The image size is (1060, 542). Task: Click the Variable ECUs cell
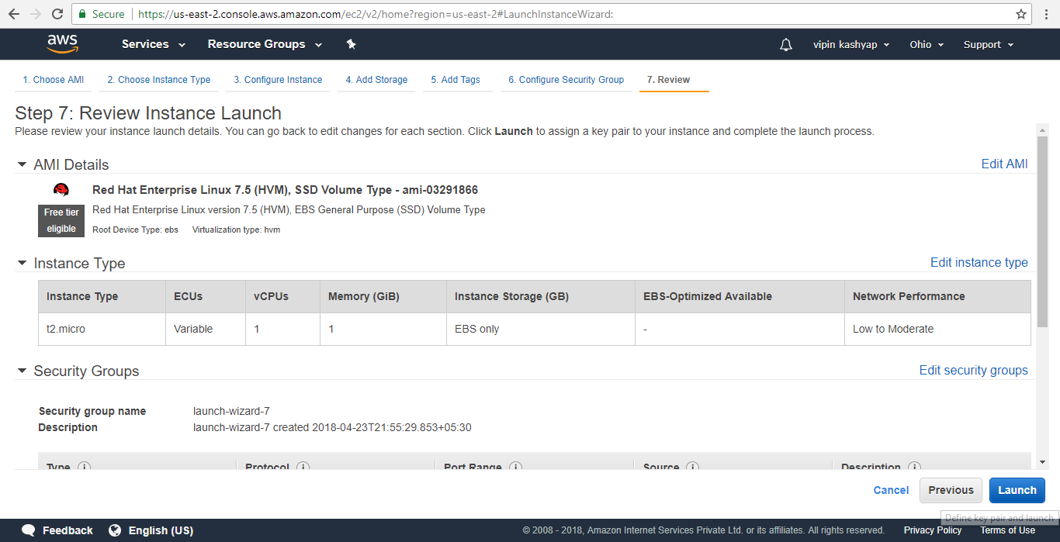click(x=206, y=329)
